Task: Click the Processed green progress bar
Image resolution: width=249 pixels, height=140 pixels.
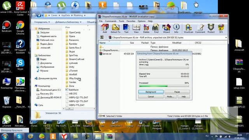Action: click(164, 86)
